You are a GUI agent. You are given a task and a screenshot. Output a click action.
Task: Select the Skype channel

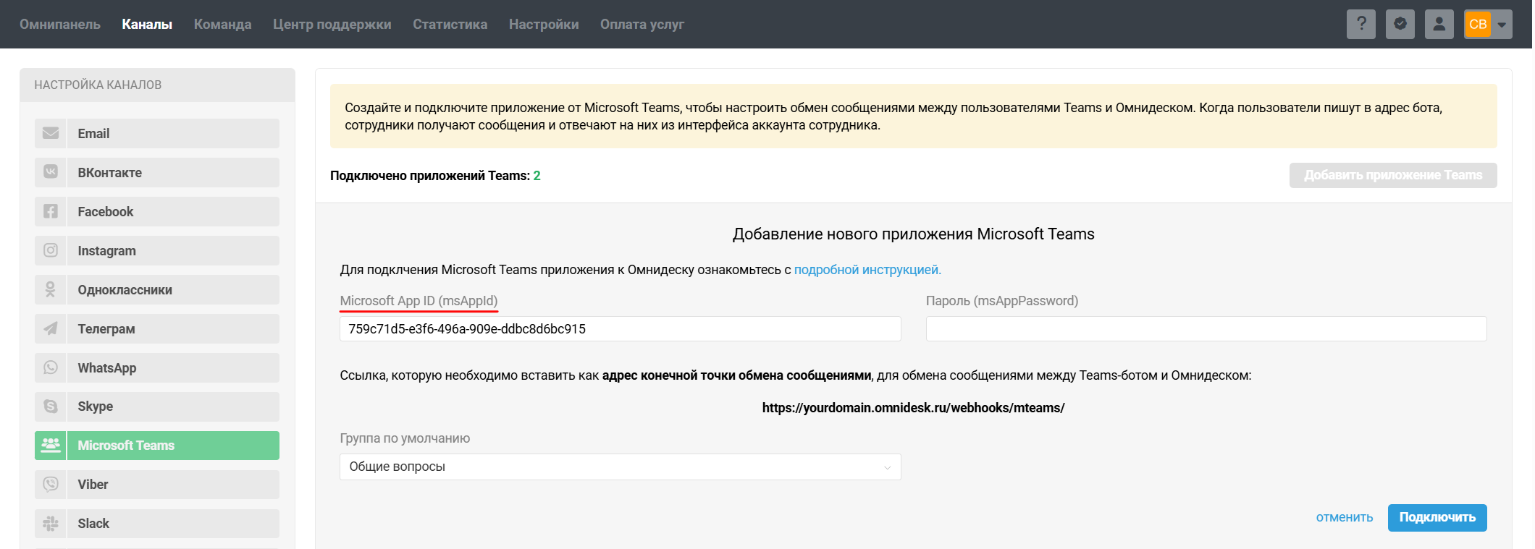pyautogui.click(x=157, y=407)
